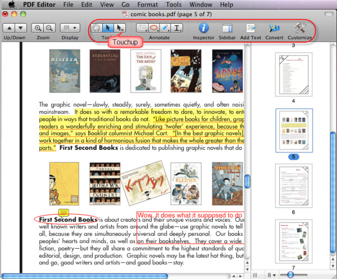Open the Window menu
This screenshot has width=337, height=279.
(x=201, y=4)
